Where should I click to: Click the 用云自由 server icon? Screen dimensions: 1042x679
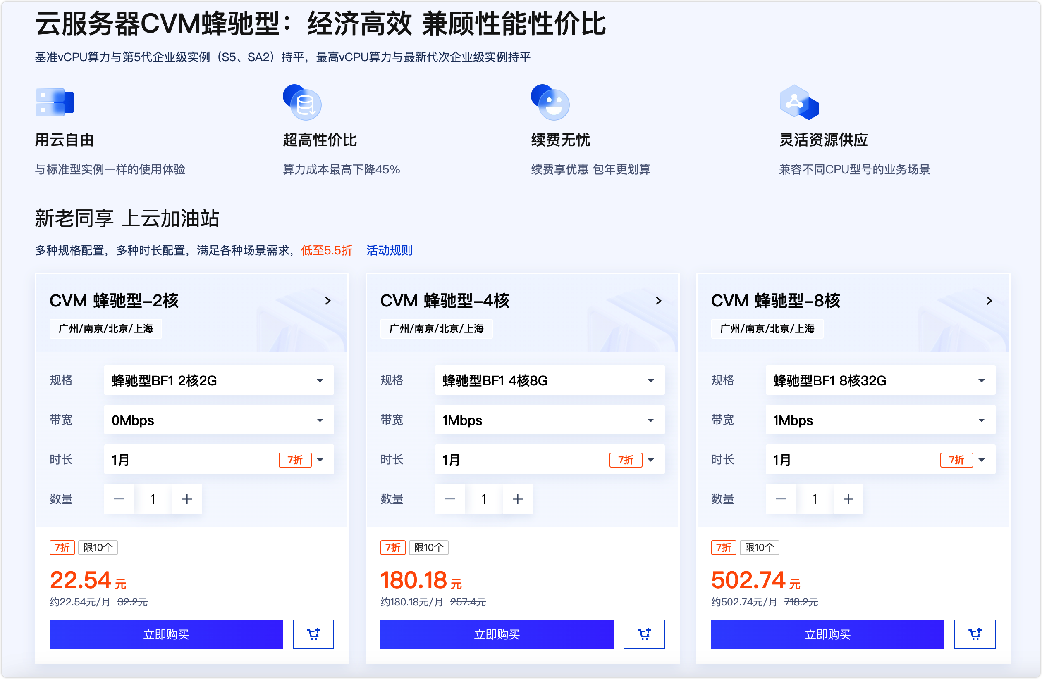(x=54, y=102)
